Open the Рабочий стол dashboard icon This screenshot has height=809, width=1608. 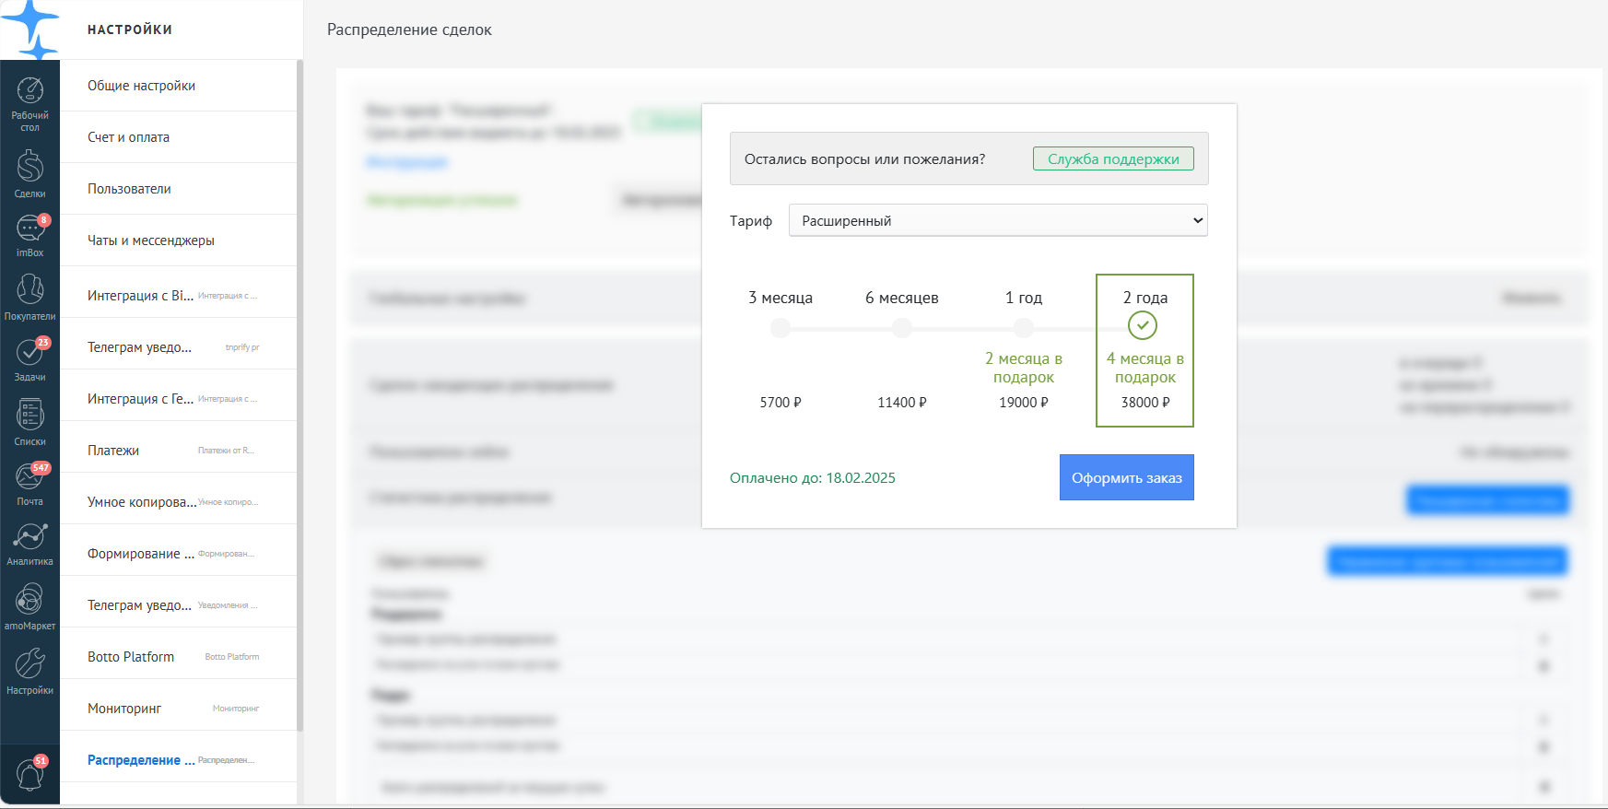[x=29, y=103]
